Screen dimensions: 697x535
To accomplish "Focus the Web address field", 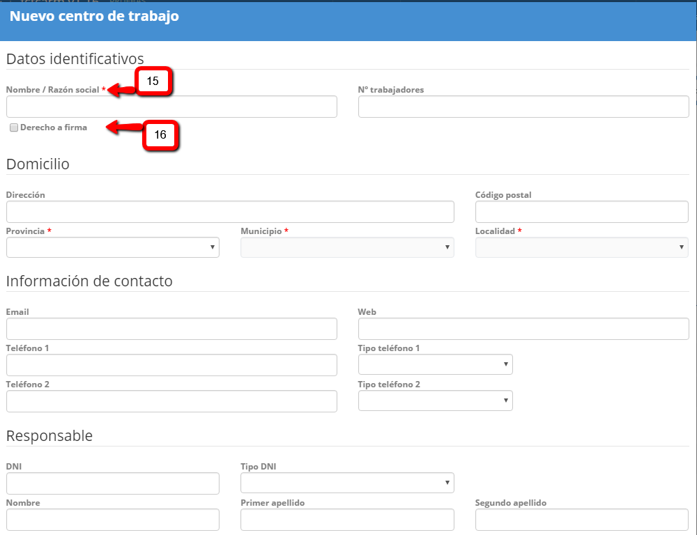I will pos(523,329).
